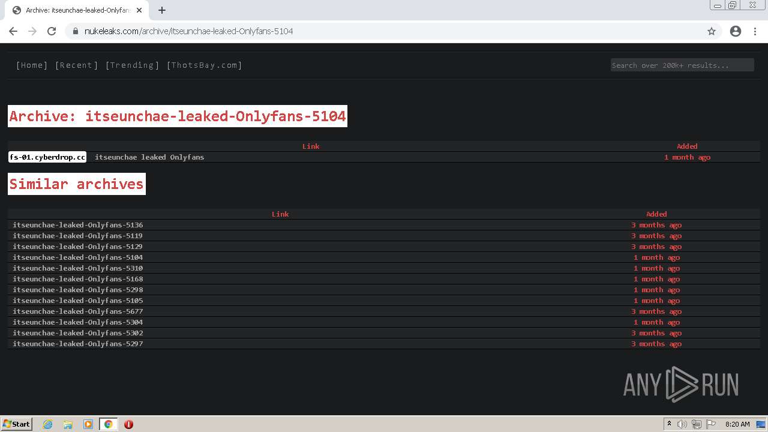The width and height of the screenshot is (768, 432).
Task: Open archive link ending in 5310
Action: pyautogui.click(x=78, y=268)
